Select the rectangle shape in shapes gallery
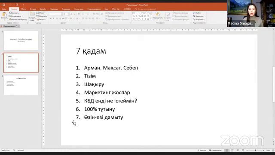Viewport: 275px width, 155px height. pos(142,13)
